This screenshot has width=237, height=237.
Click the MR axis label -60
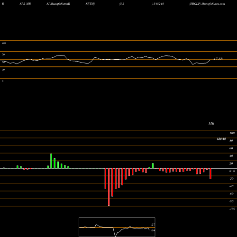point(231,194)
